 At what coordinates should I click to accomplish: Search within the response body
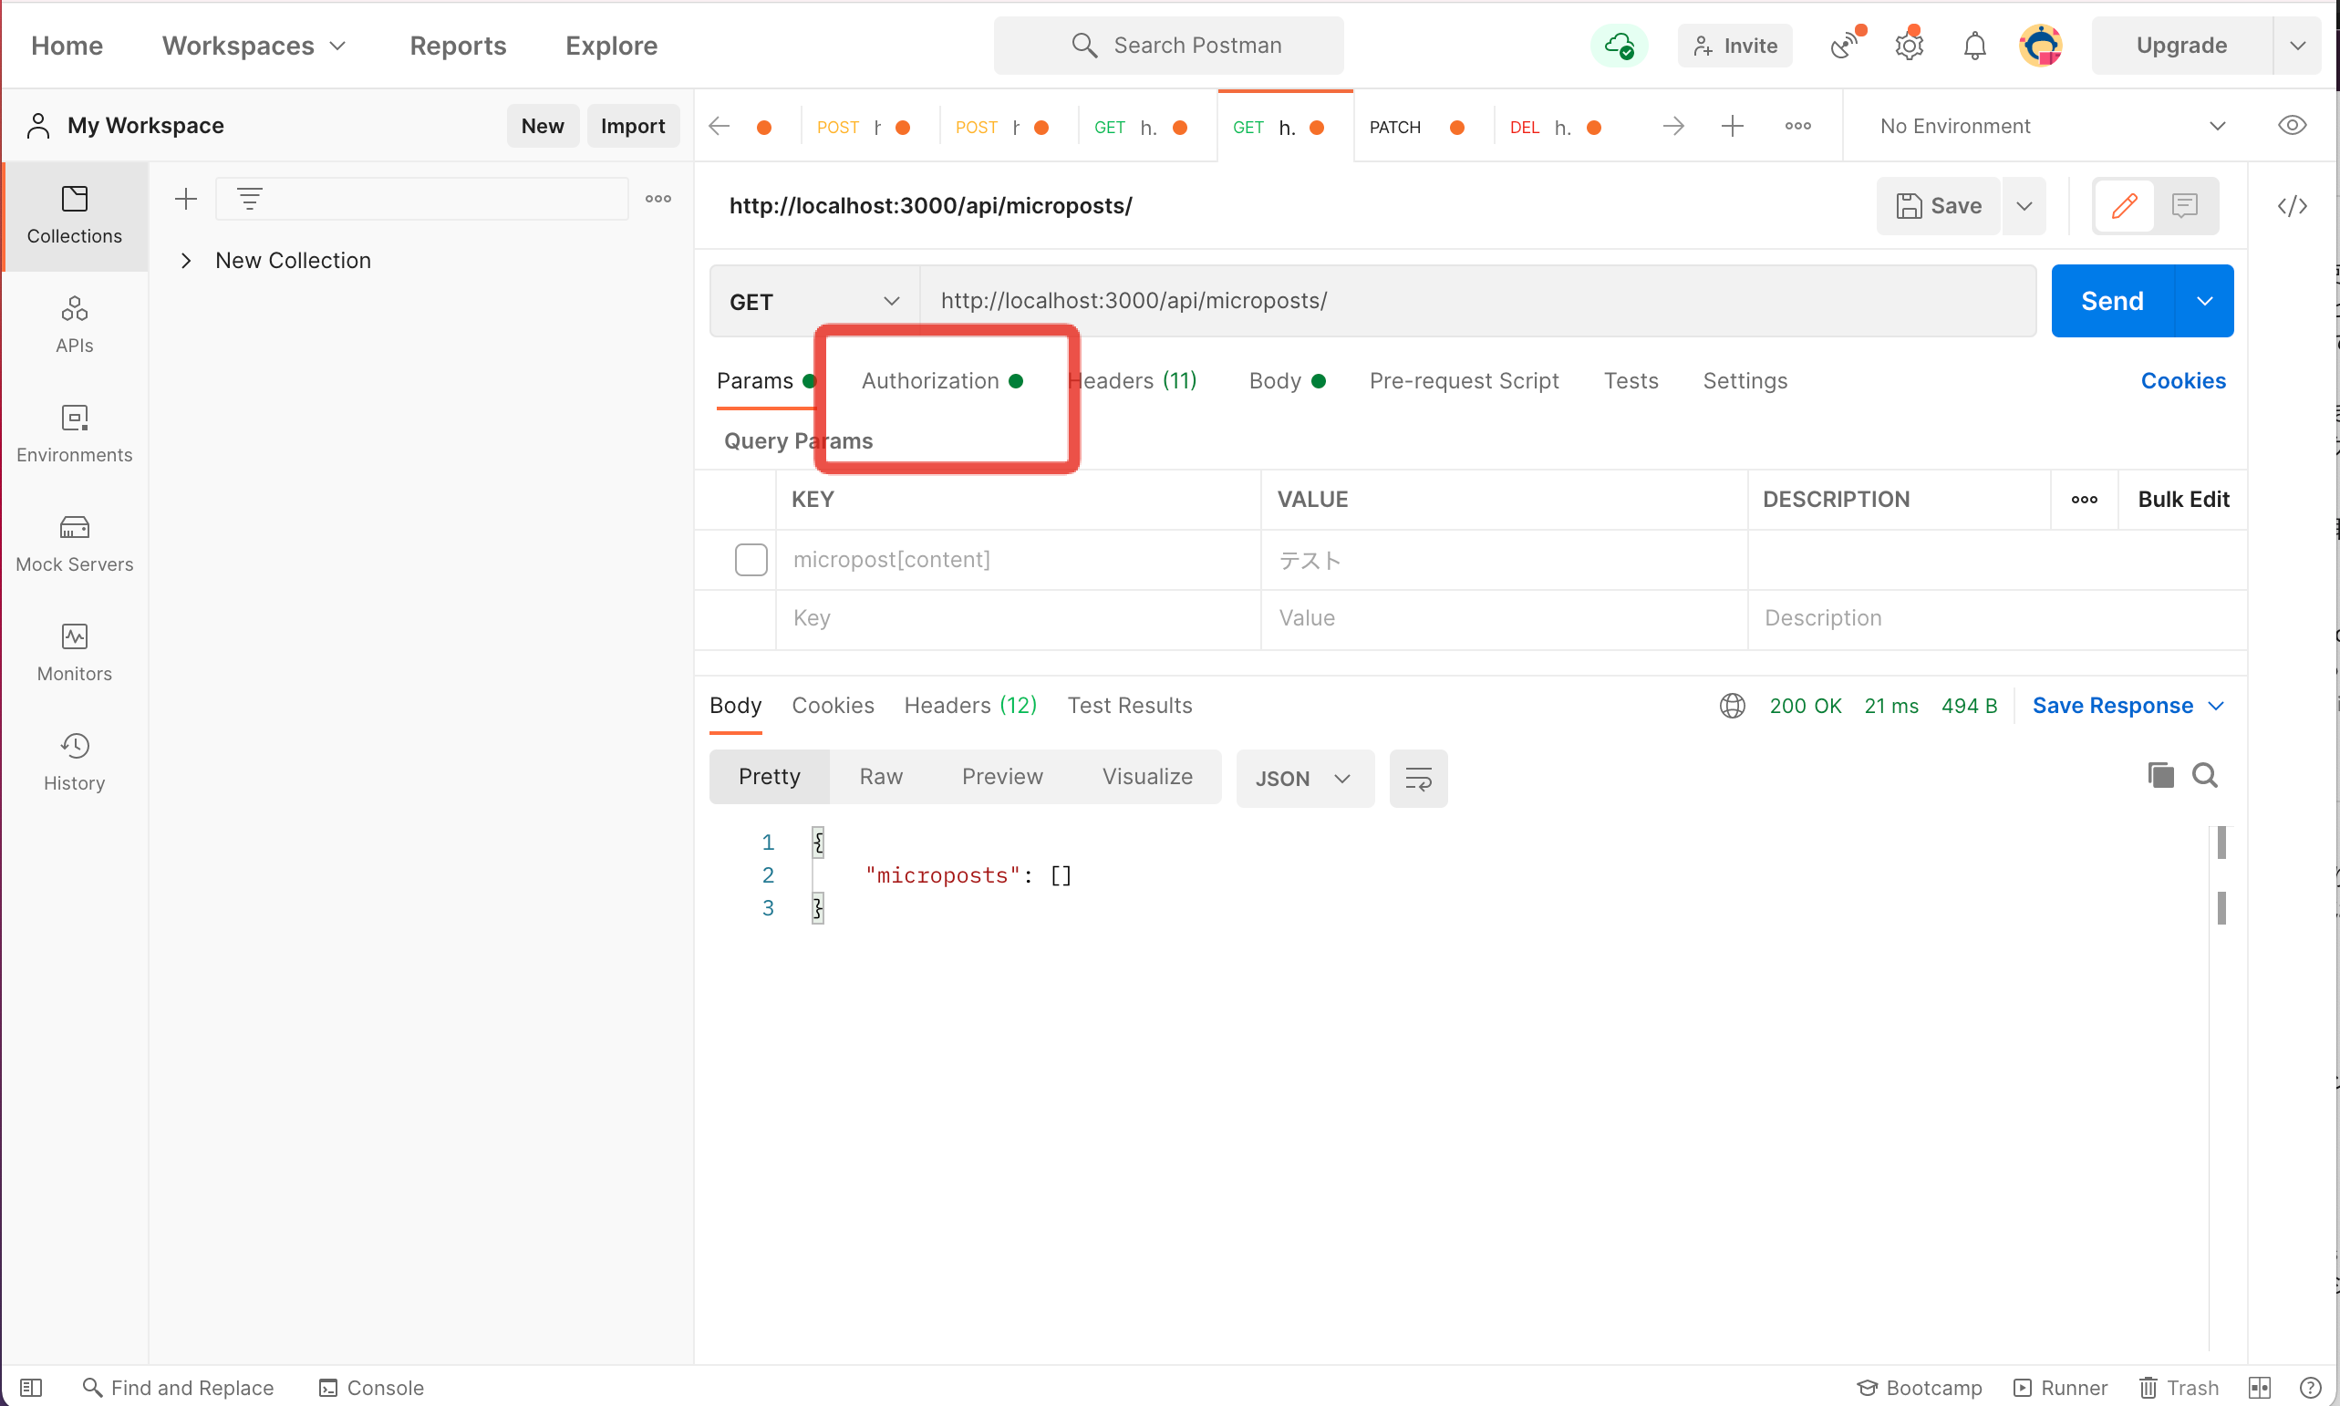pos(2205,775)
